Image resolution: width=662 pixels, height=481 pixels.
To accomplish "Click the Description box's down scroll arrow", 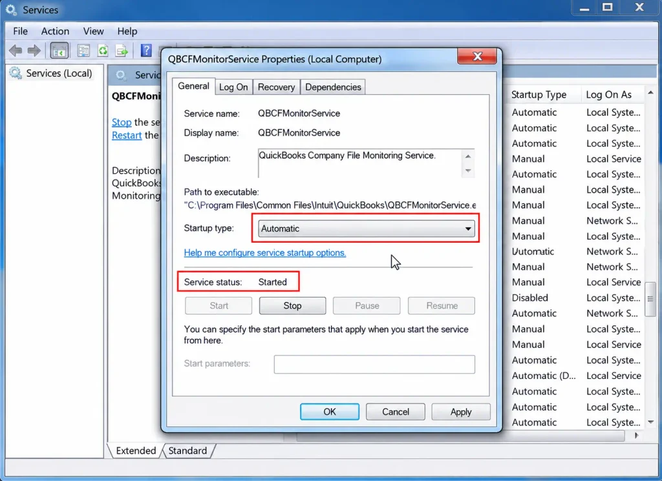I will point(468,170).
